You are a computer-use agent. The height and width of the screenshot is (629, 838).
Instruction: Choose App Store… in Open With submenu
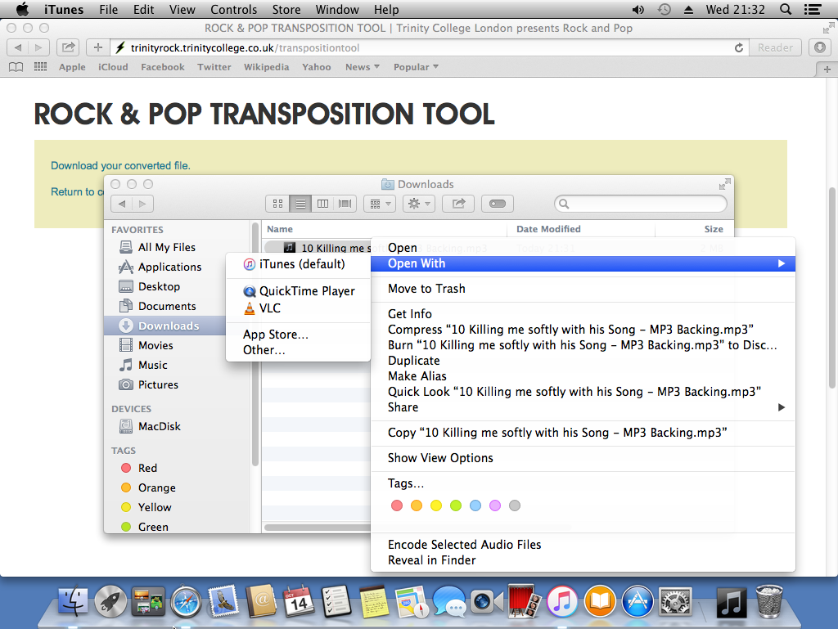click(x=298, y=335)
